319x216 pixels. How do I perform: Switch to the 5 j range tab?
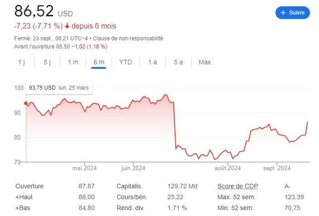[x=47, y=62]
